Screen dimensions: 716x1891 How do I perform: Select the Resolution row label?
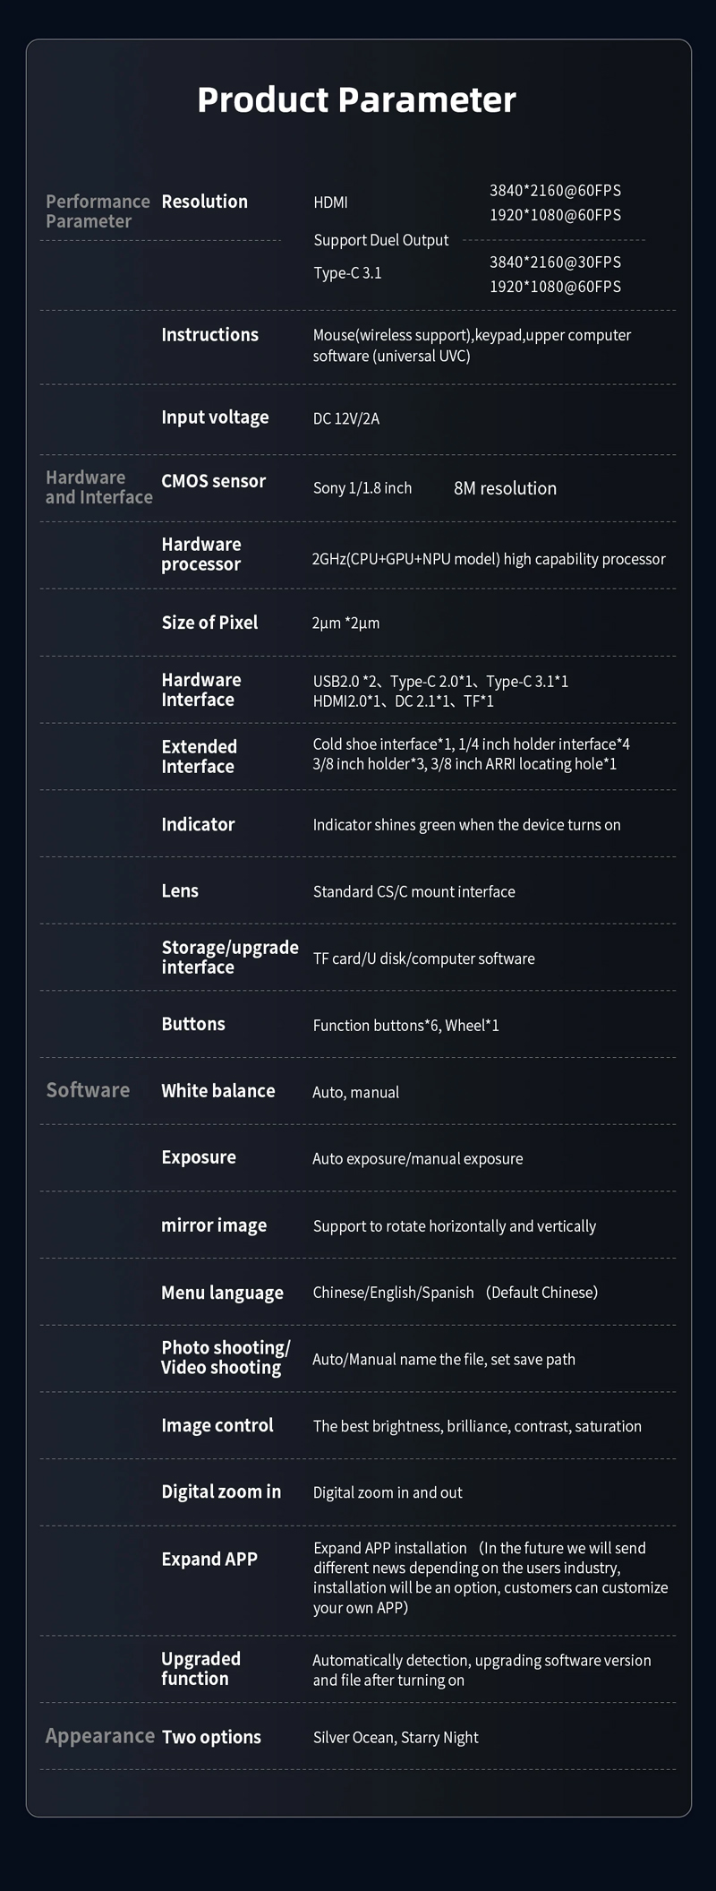[204, 202]
